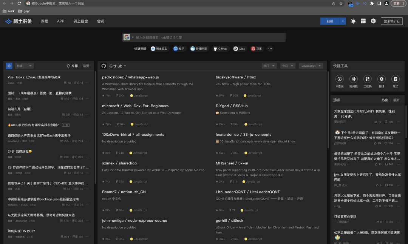This screenshot has height=244, width=408.
Task: Open the v2ex quick navigation shortcut
Action: [x=239, y=49]
